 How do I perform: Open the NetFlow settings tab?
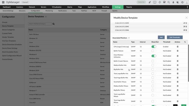coord(84,11)
